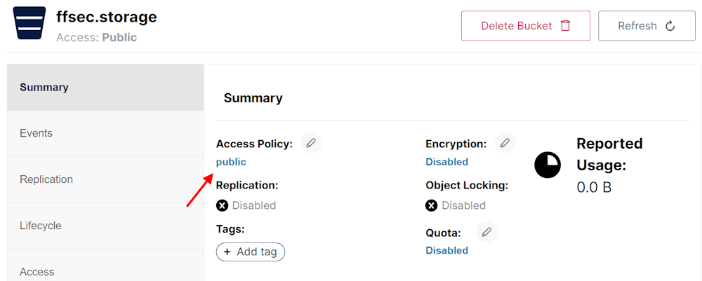Screen dimensions: 702x281
Task: Click the public access policy link
Action: 231,162
